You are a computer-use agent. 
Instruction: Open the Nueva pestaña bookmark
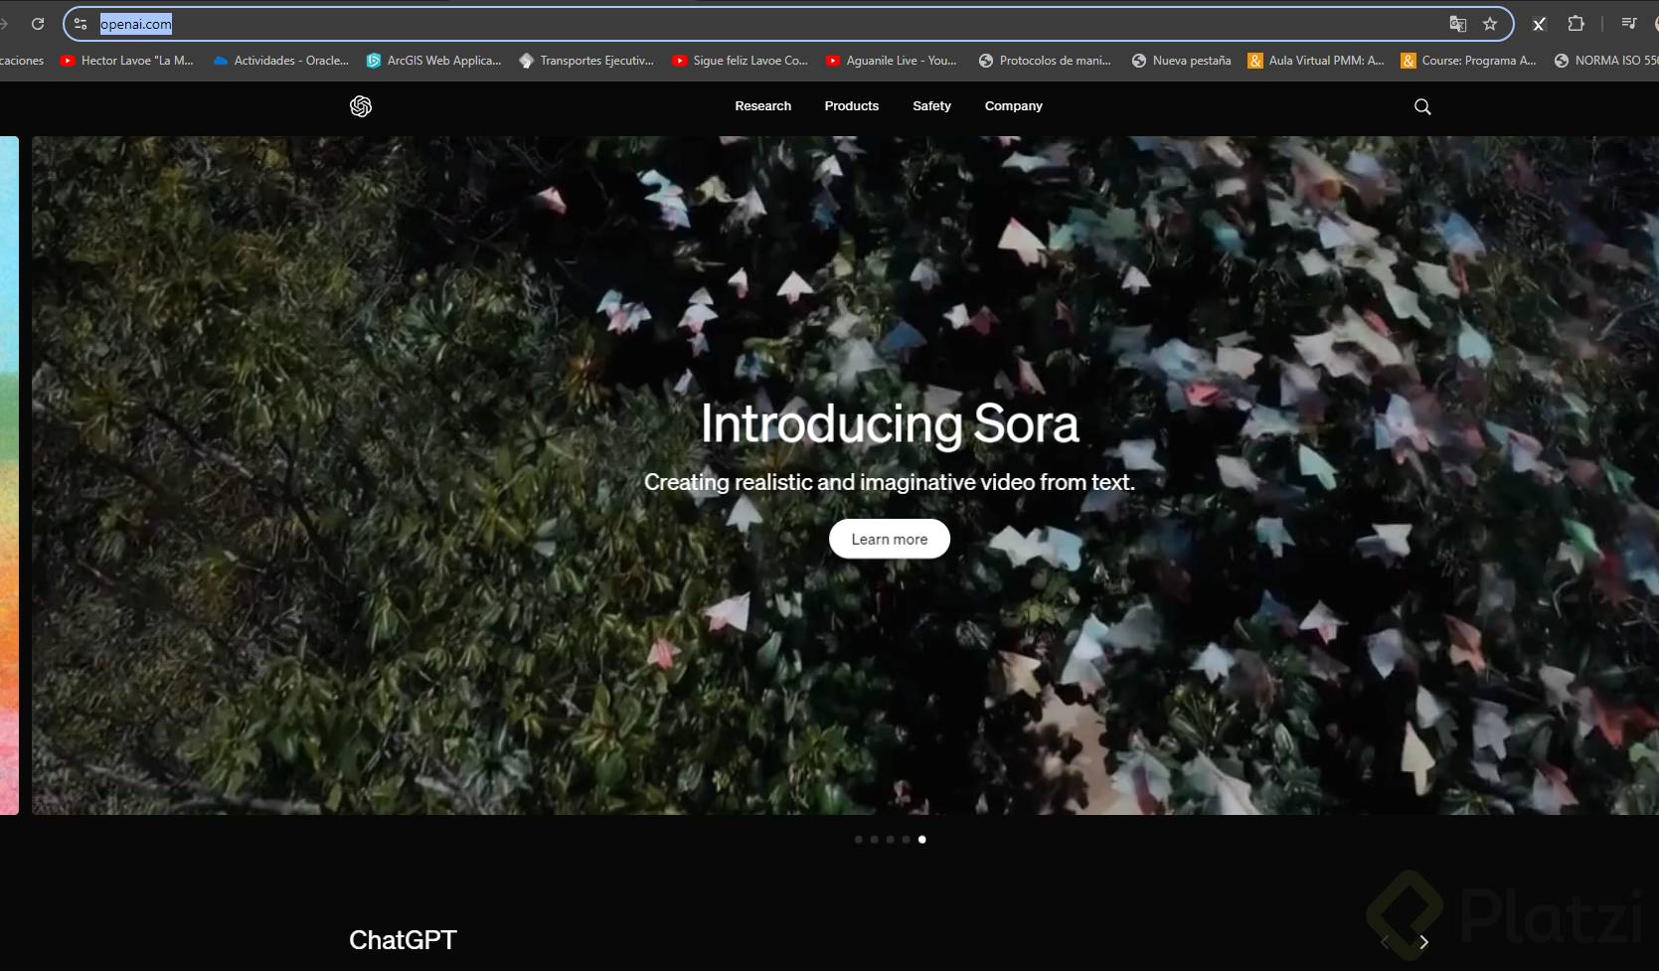(1181, 61)
